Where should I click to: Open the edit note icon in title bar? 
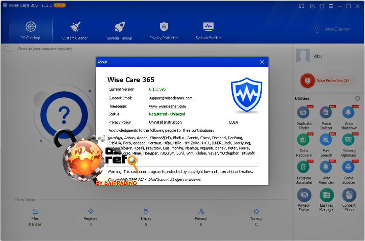[x=312, y=6]
